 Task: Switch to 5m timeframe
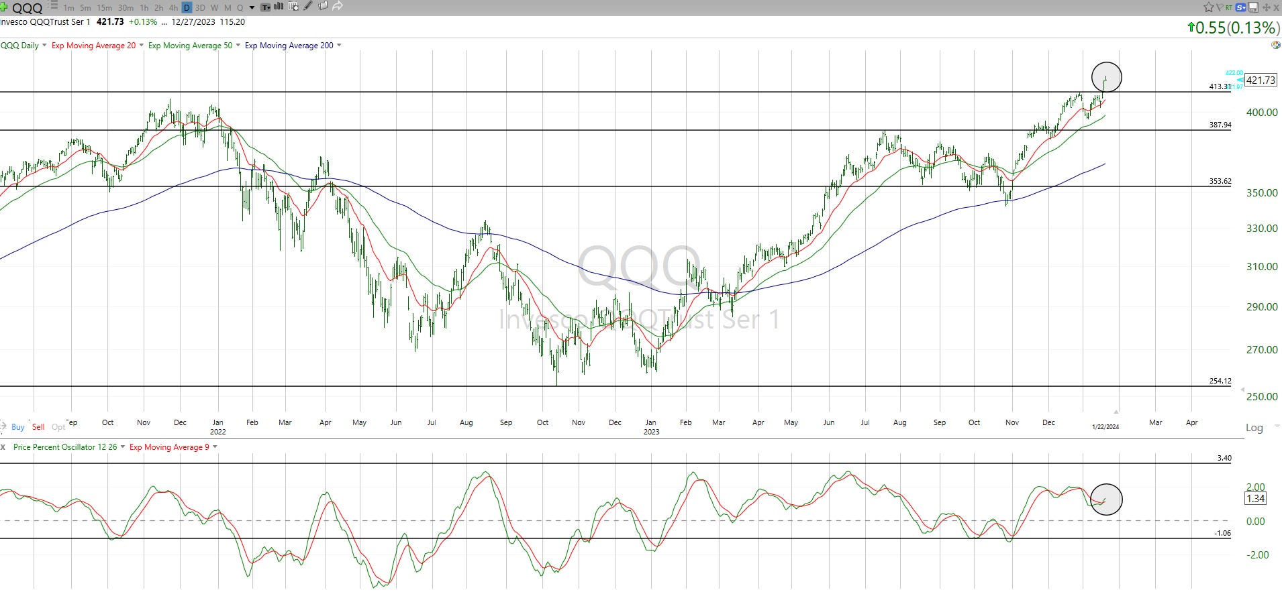[x=85, y=8]
